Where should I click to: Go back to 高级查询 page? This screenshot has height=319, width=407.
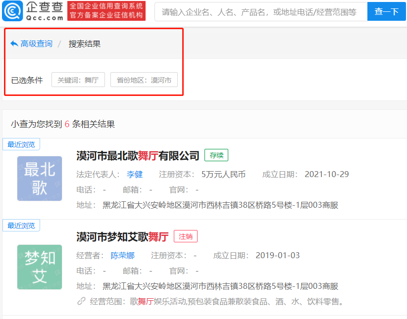[x=36, y=44]
